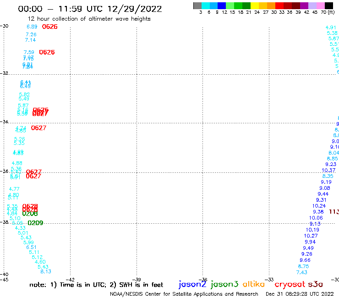Screen dimensions: 339x298
Task: Click the note 'Time is in UTC; SWH is in feet'
Action: pyautogui.click(x=96, y=285)
